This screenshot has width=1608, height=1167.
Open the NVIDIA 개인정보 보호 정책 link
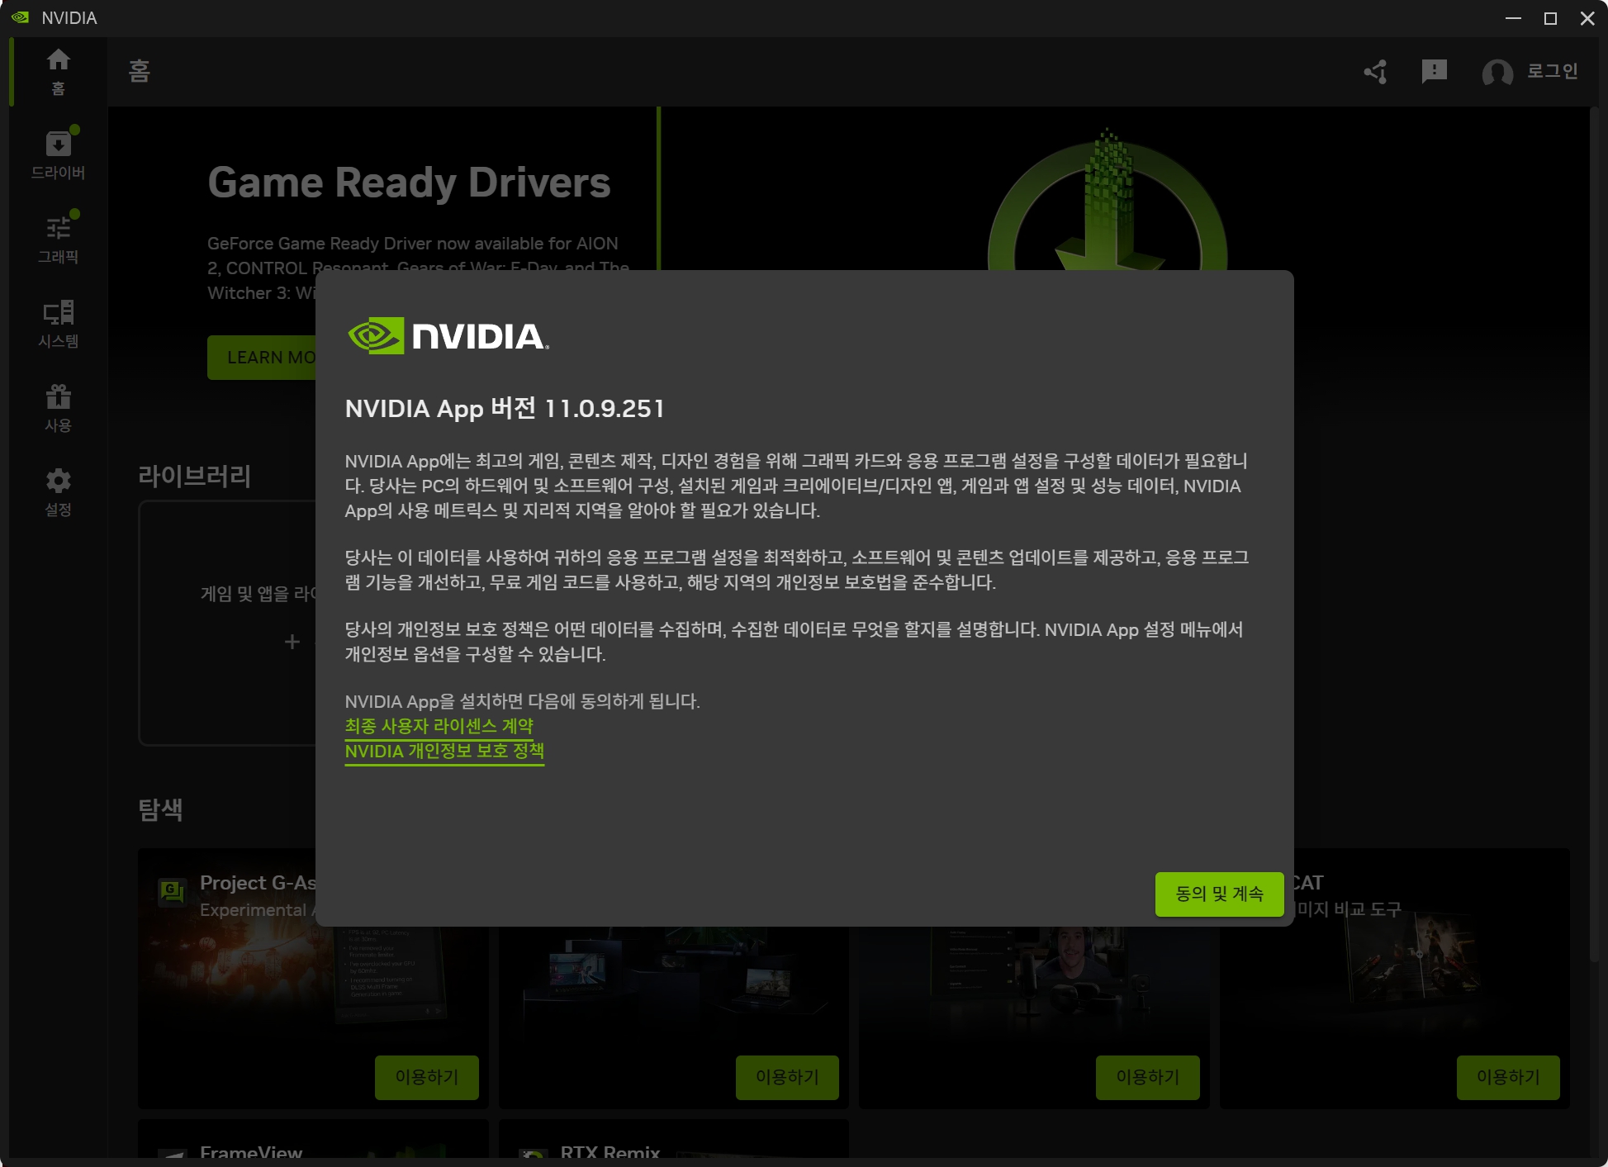(444, 751)
